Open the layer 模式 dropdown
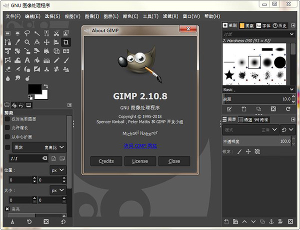This screenshot has height=230, width=300. tap(251, 130)
